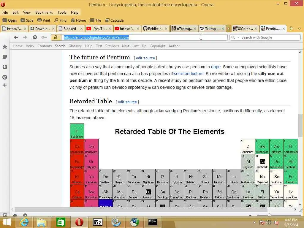Open the View menu

[x=27, y=12]
